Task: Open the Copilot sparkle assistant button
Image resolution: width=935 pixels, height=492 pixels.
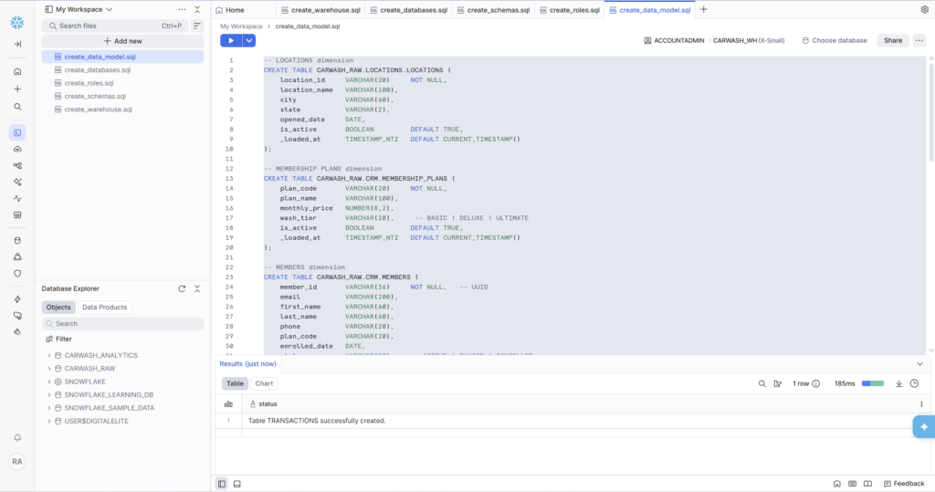Action: (923, 426)
